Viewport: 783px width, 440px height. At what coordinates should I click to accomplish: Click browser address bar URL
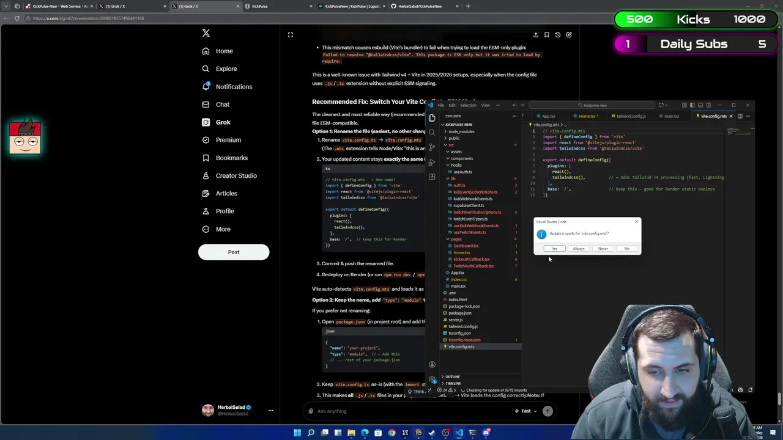click(89, 18)
